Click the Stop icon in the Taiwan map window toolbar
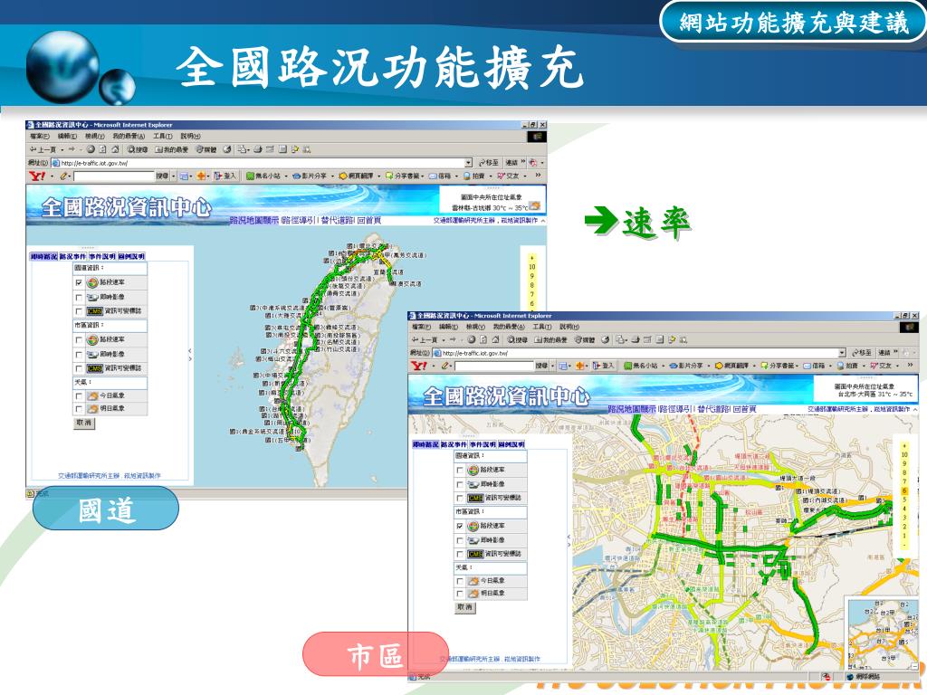 tap(91, 149)
